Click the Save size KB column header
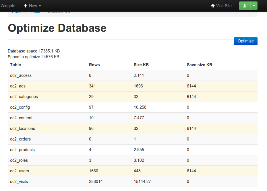 pyautogui.click(x=199, y=65)
